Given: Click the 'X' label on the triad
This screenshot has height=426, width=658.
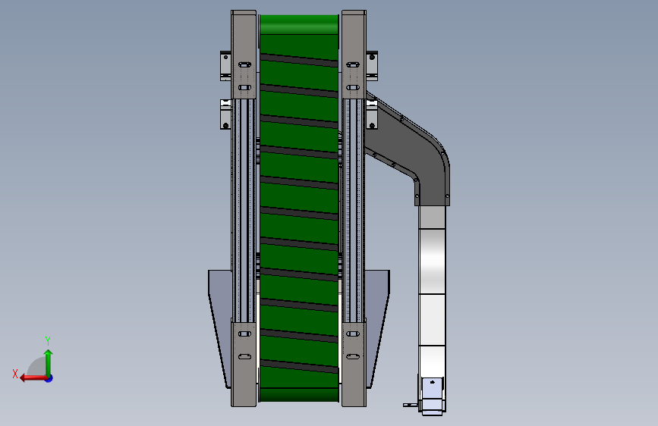Looking at the screenshot, I should [x=15, y=374].
